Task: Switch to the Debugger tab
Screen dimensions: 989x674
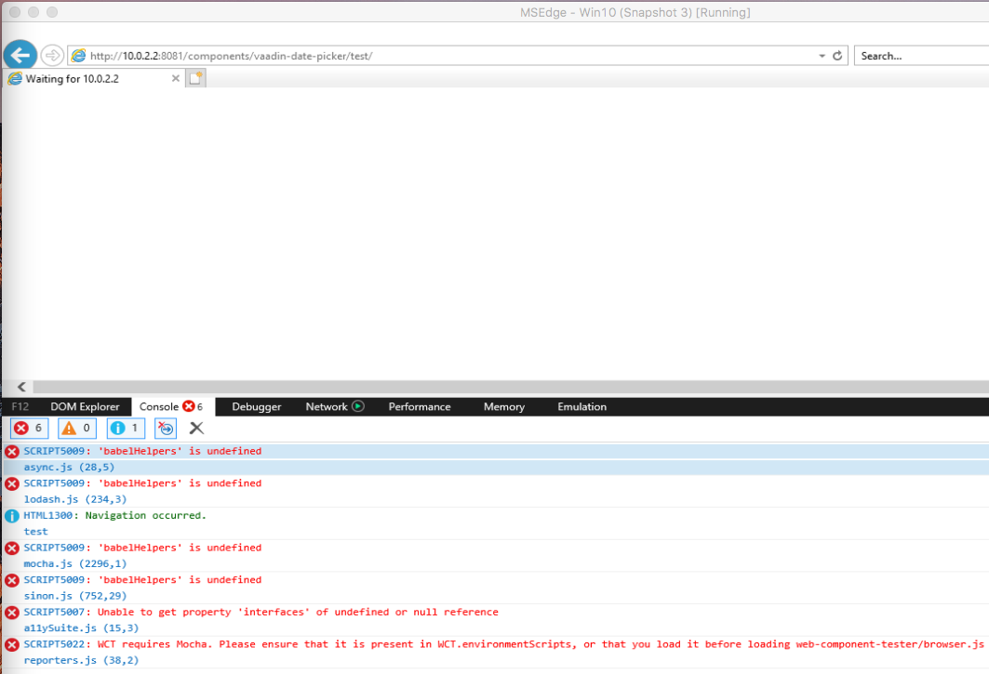Action: tap(256, 406)
